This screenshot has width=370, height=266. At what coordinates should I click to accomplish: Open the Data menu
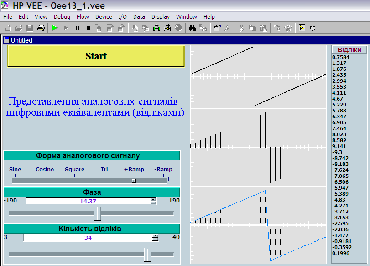139,17
